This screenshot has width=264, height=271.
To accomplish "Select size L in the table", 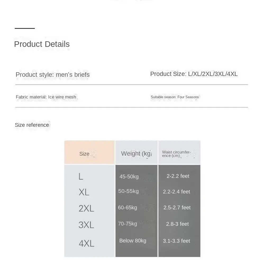I will 81,177.
